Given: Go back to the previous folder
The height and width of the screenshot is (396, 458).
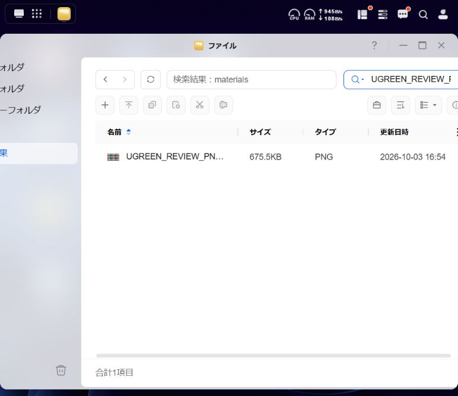Looking at the screenshot, I should [x=106, y=79].
